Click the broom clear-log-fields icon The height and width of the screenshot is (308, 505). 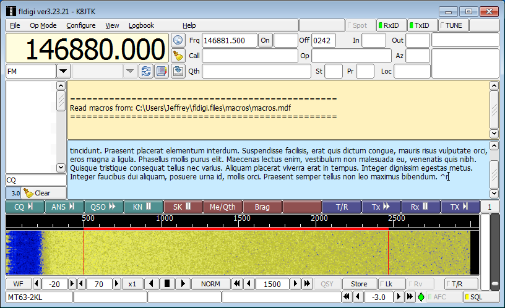(x=178, y=56)
